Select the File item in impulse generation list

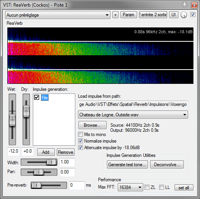45,98
